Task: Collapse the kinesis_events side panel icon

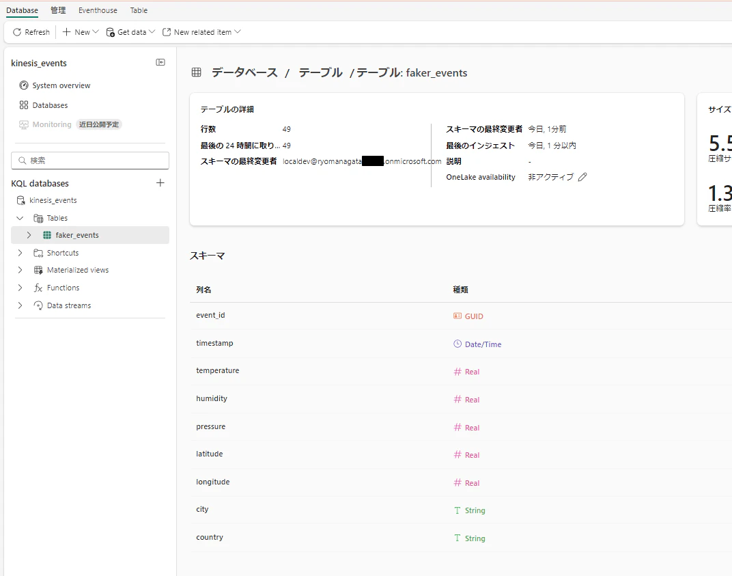Action: [160, 62]
